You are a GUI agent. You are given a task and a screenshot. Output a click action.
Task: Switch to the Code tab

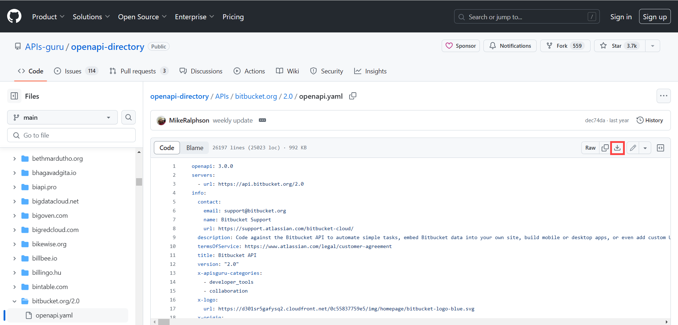click(x=31, y=71)
